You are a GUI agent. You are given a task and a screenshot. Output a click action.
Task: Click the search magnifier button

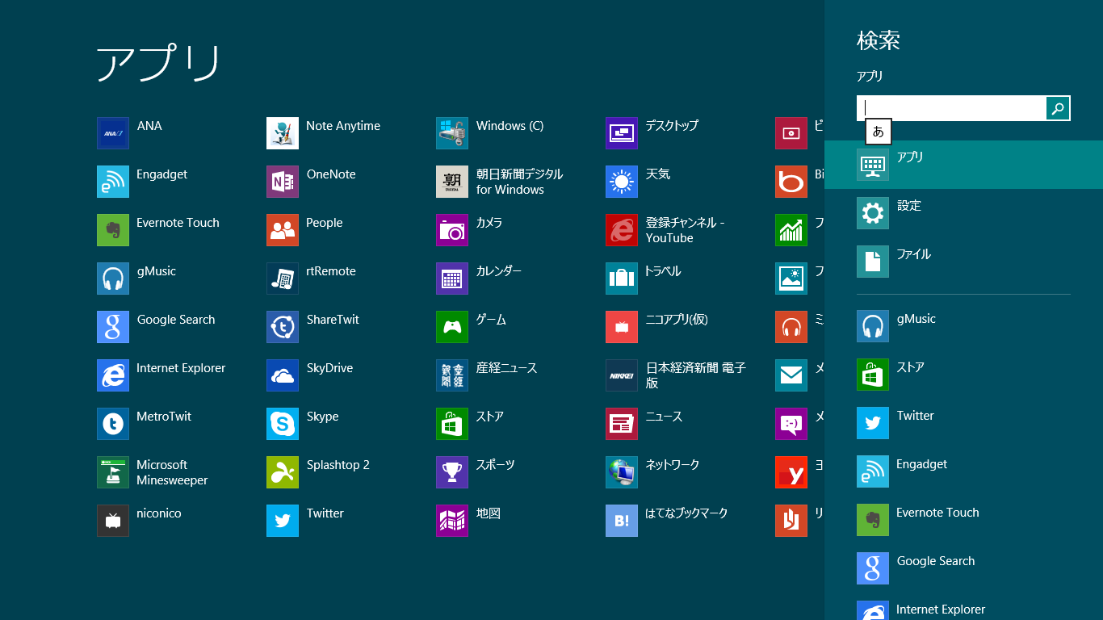coord(1058,108)
